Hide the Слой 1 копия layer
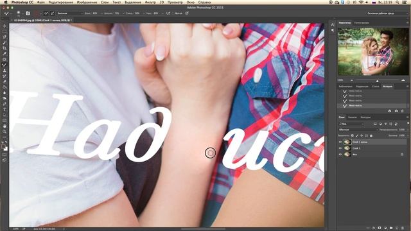Image resolution: width=411 pixels, height=231 pixels. [x=340, y=142]
